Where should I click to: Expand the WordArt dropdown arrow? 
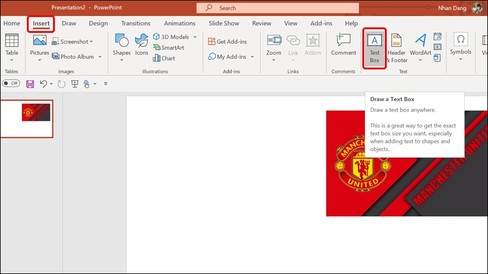click(420, 60)
